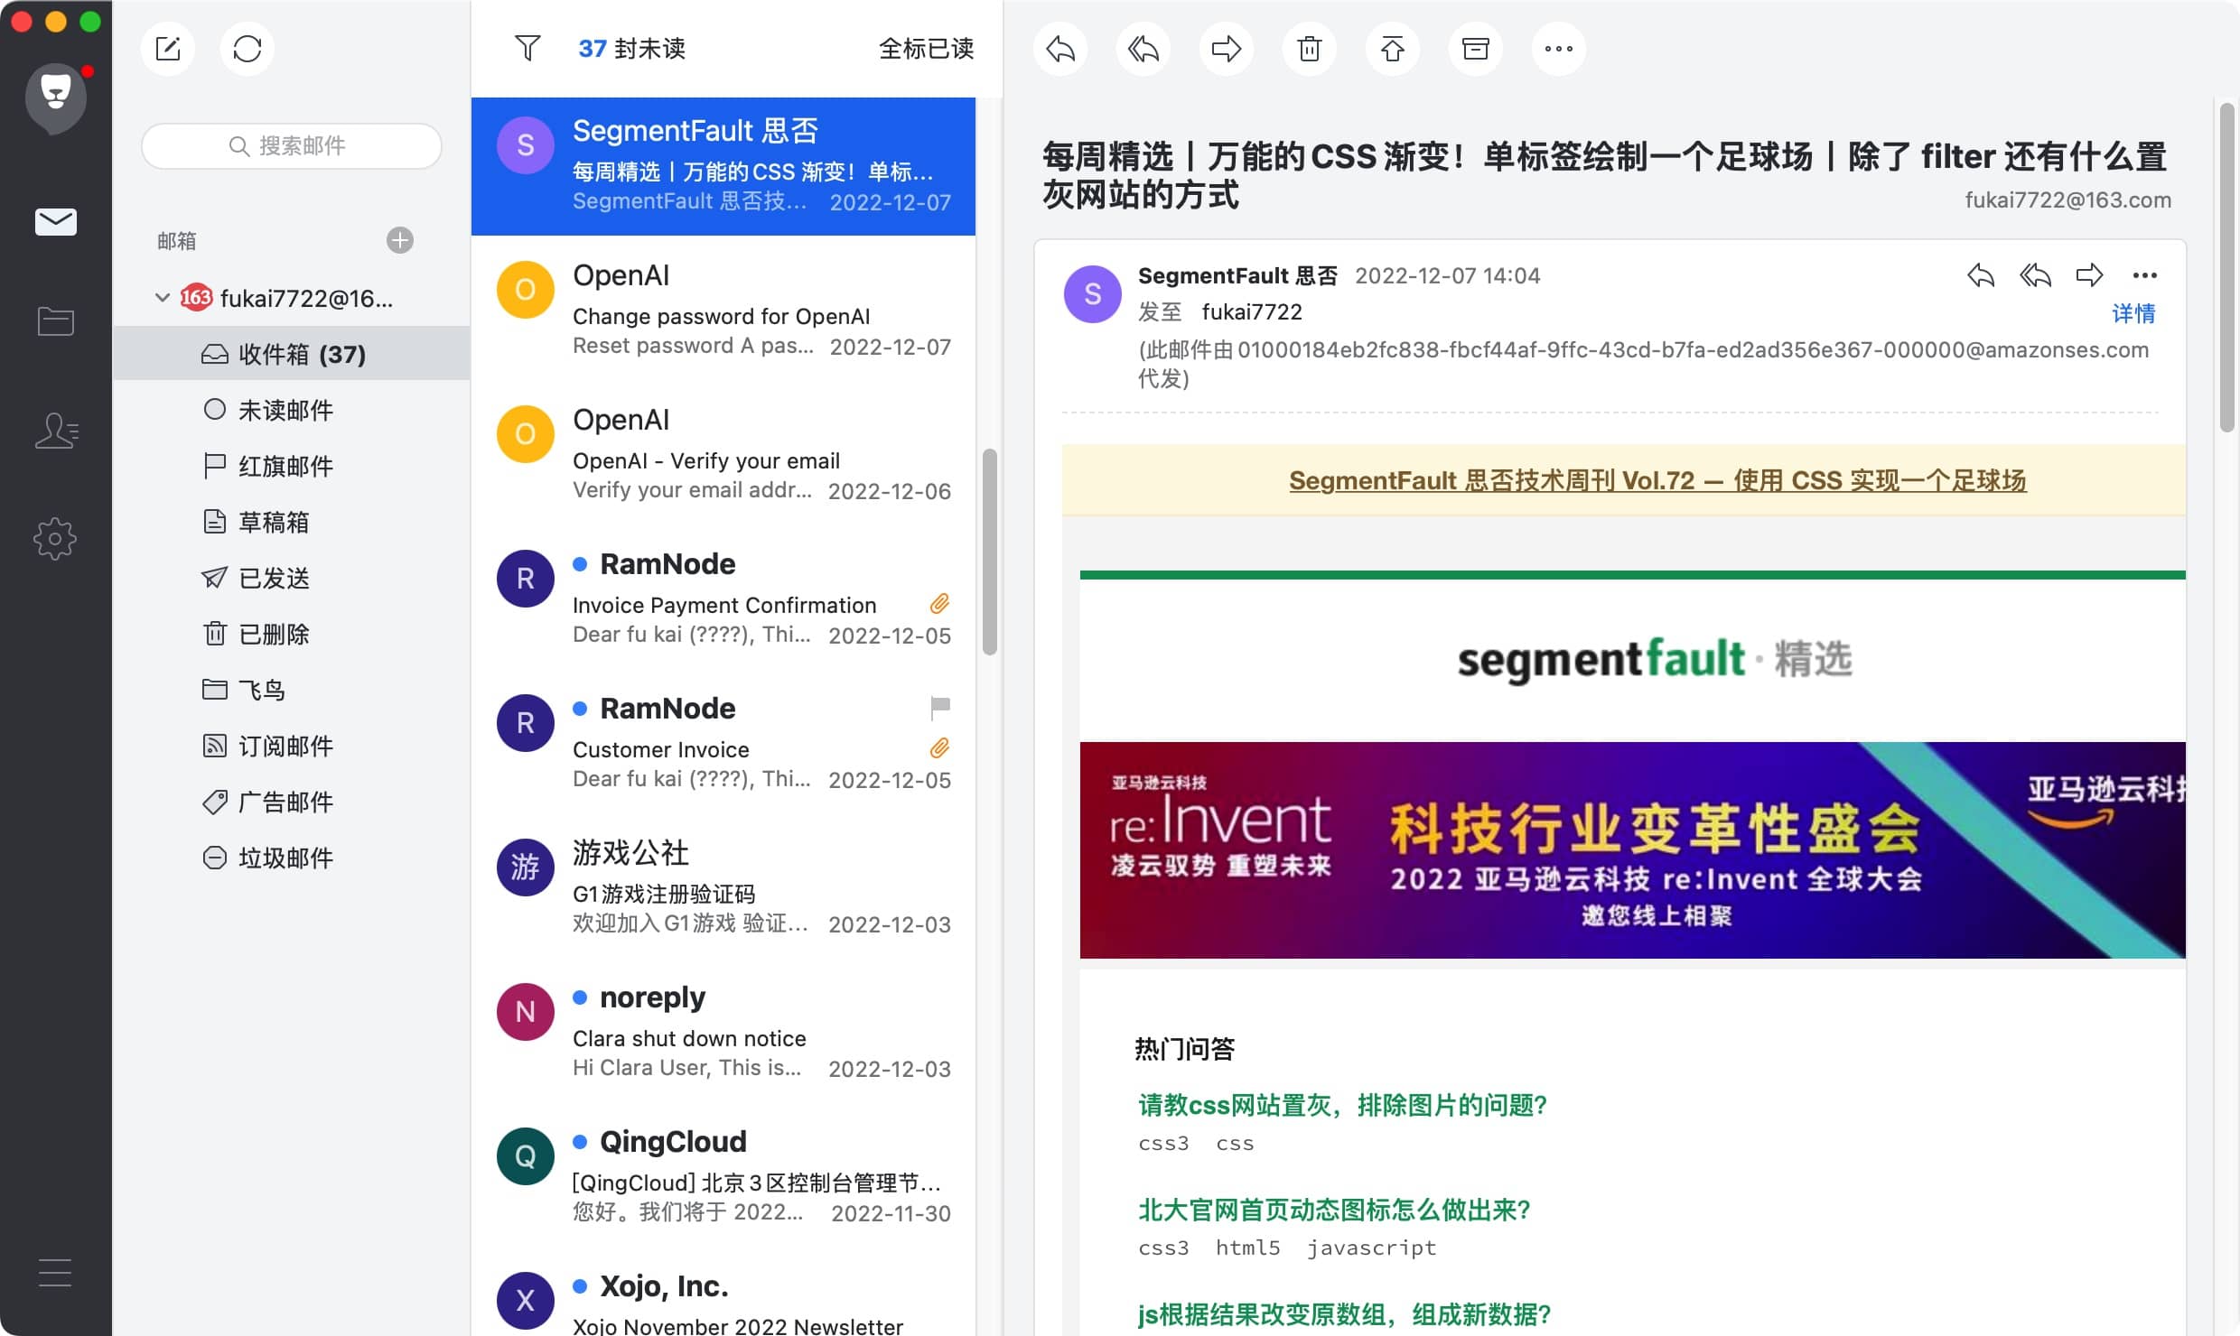Open attachment icon on Invoice Payment Confirmation

click(939, 604)
